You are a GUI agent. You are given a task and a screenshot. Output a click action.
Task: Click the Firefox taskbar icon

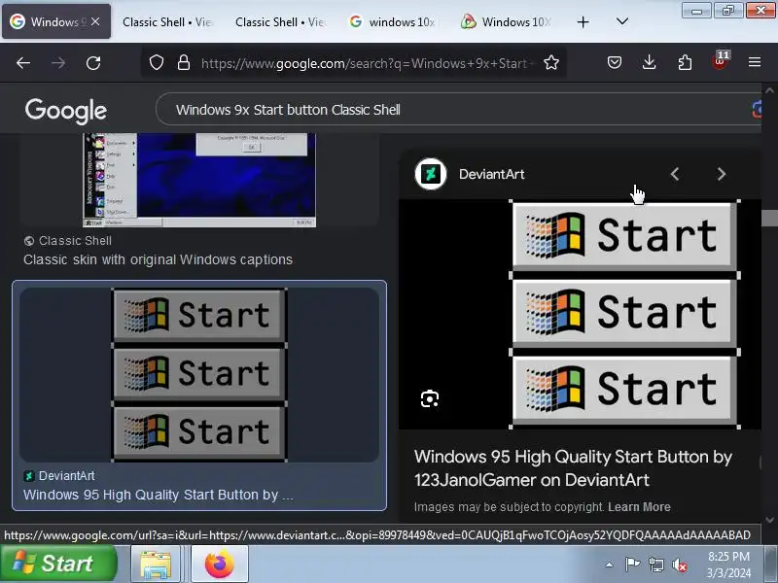220,564
